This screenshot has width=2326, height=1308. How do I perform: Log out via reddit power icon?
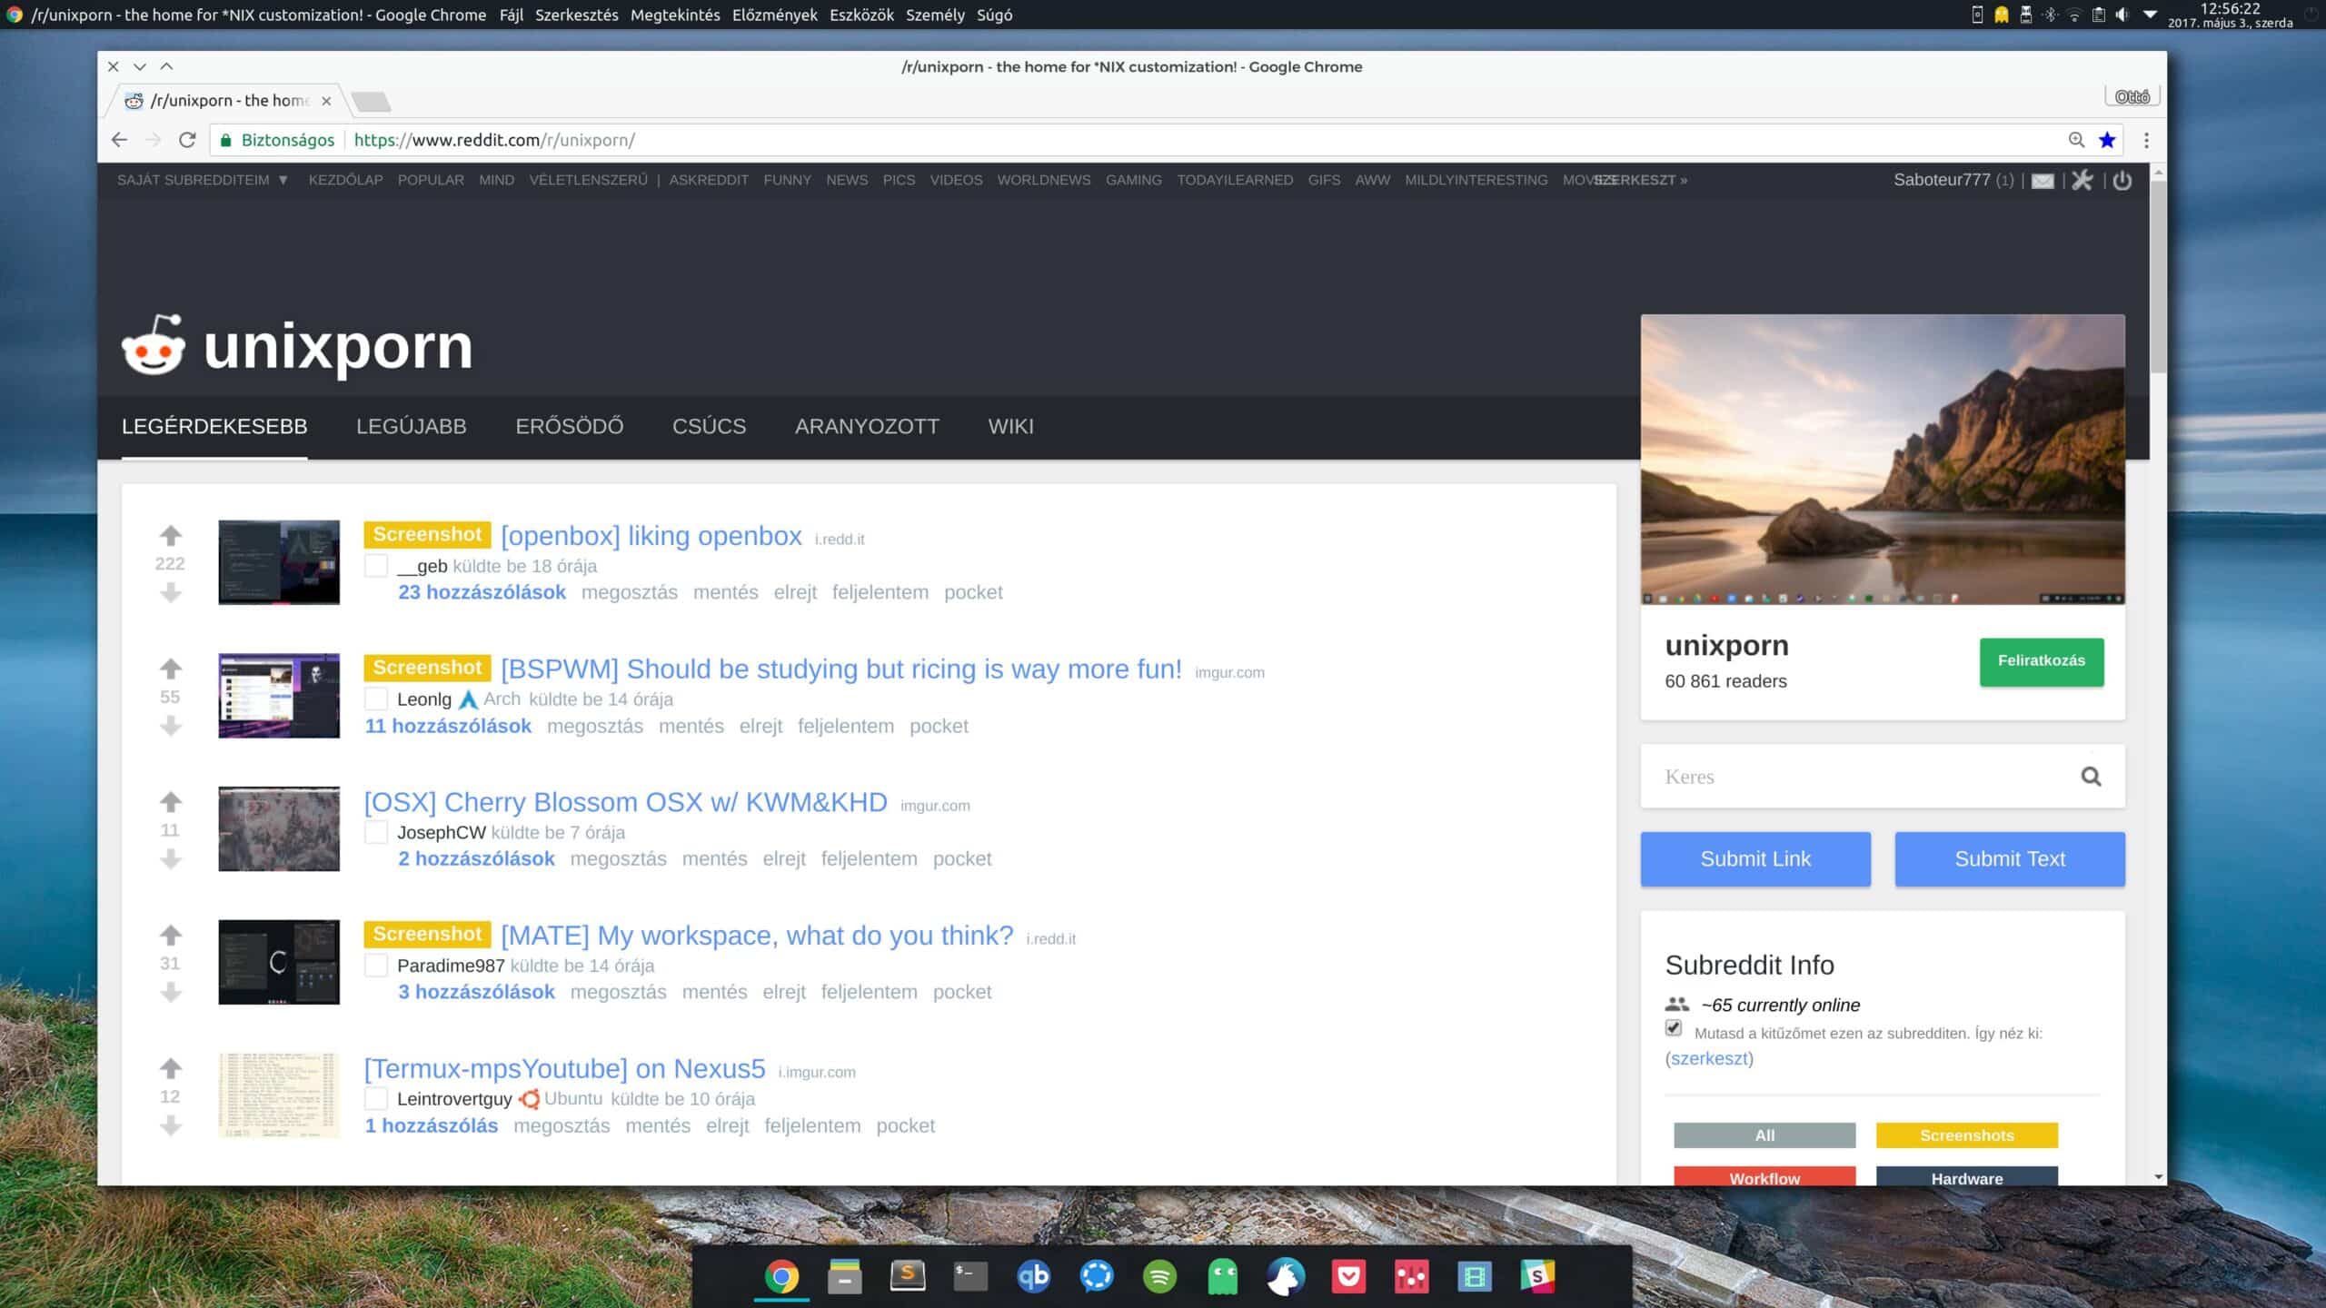[x=2122, y=180]
